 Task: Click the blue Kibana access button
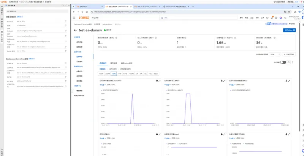click(x=289, y=30)
